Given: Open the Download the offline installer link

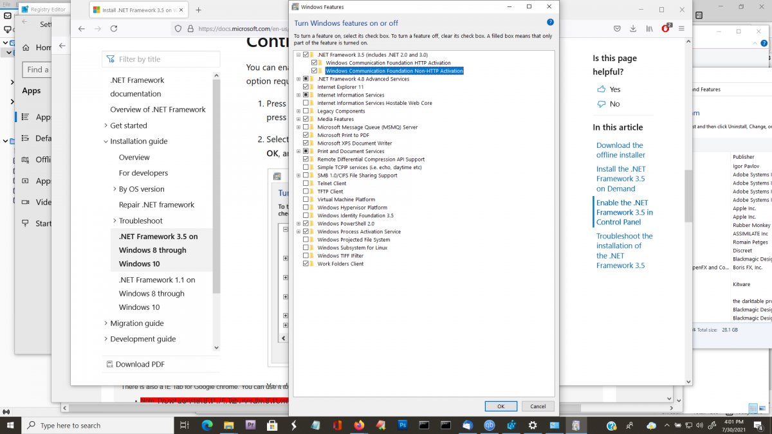Looking at the screenshot, I should (620, 150).
